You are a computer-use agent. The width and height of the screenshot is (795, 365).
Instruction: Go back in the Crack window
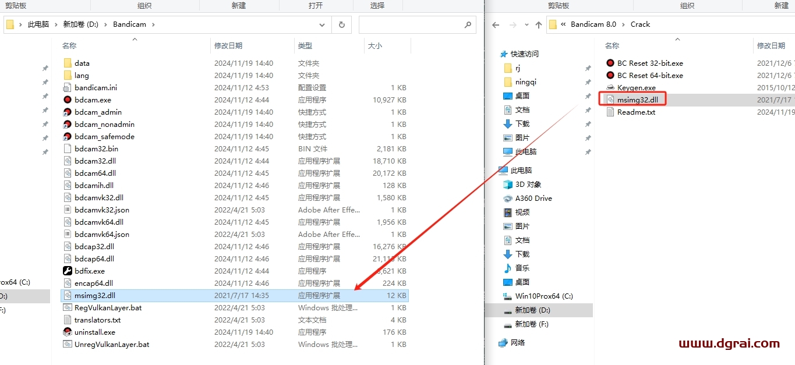(x=496, y=24)
